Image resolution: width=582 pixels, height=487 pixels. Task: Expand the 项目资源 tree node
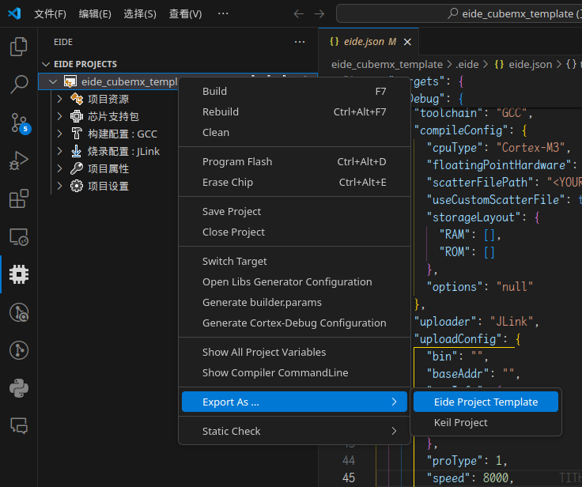pyautogui.click(x=60, y=99)
